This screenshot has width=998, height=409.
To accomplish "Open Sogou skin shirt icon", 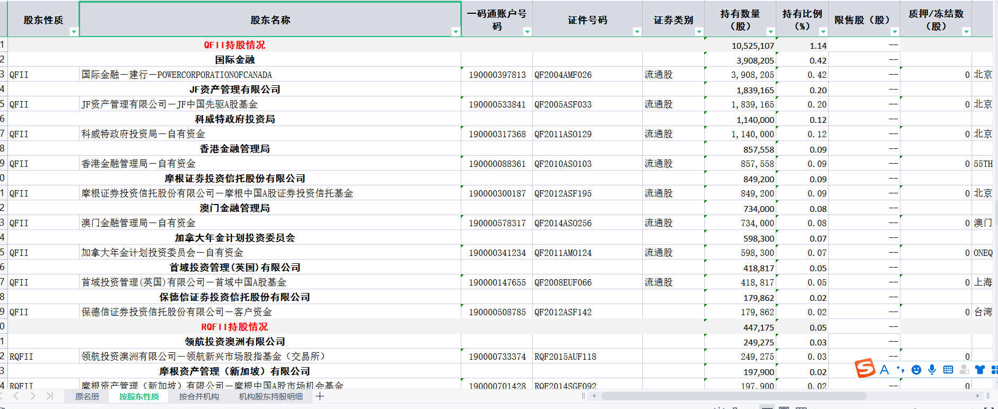I will point(980,370).
